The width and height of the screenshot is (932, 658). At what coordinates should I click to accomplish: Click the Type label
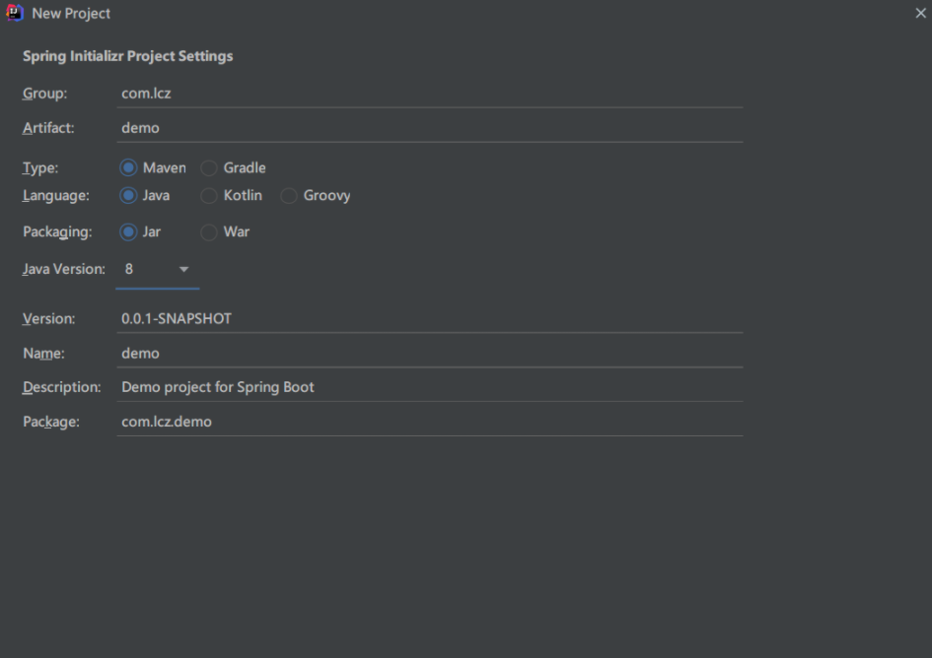[40, 168]
